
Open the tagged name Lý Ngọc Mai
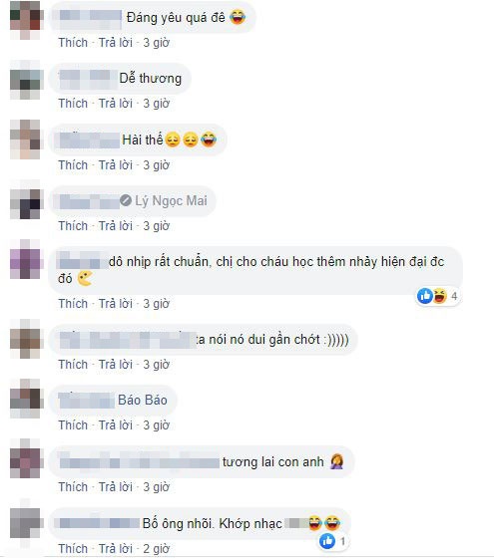(171, 201)
